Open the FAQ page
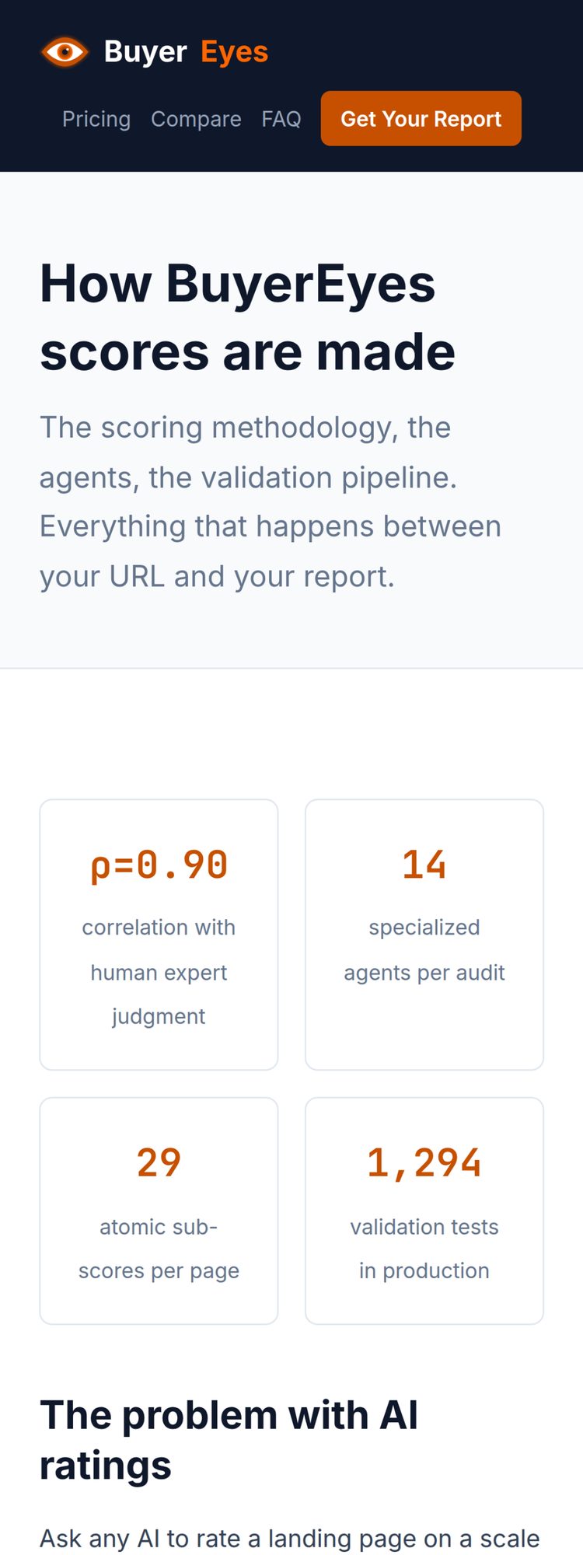 [x=281, y=119]
